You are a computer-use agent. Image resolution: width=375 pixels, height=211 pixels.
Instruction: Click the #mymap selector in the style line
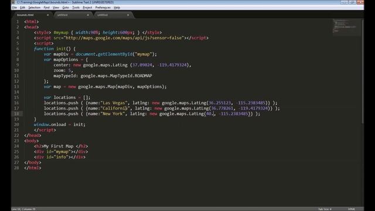[61, 32]
